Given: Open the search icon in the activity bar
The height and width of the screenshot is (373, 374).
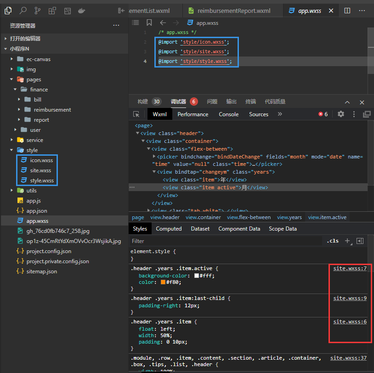Looking at the screenshot, I should click(x=23, y=10).
